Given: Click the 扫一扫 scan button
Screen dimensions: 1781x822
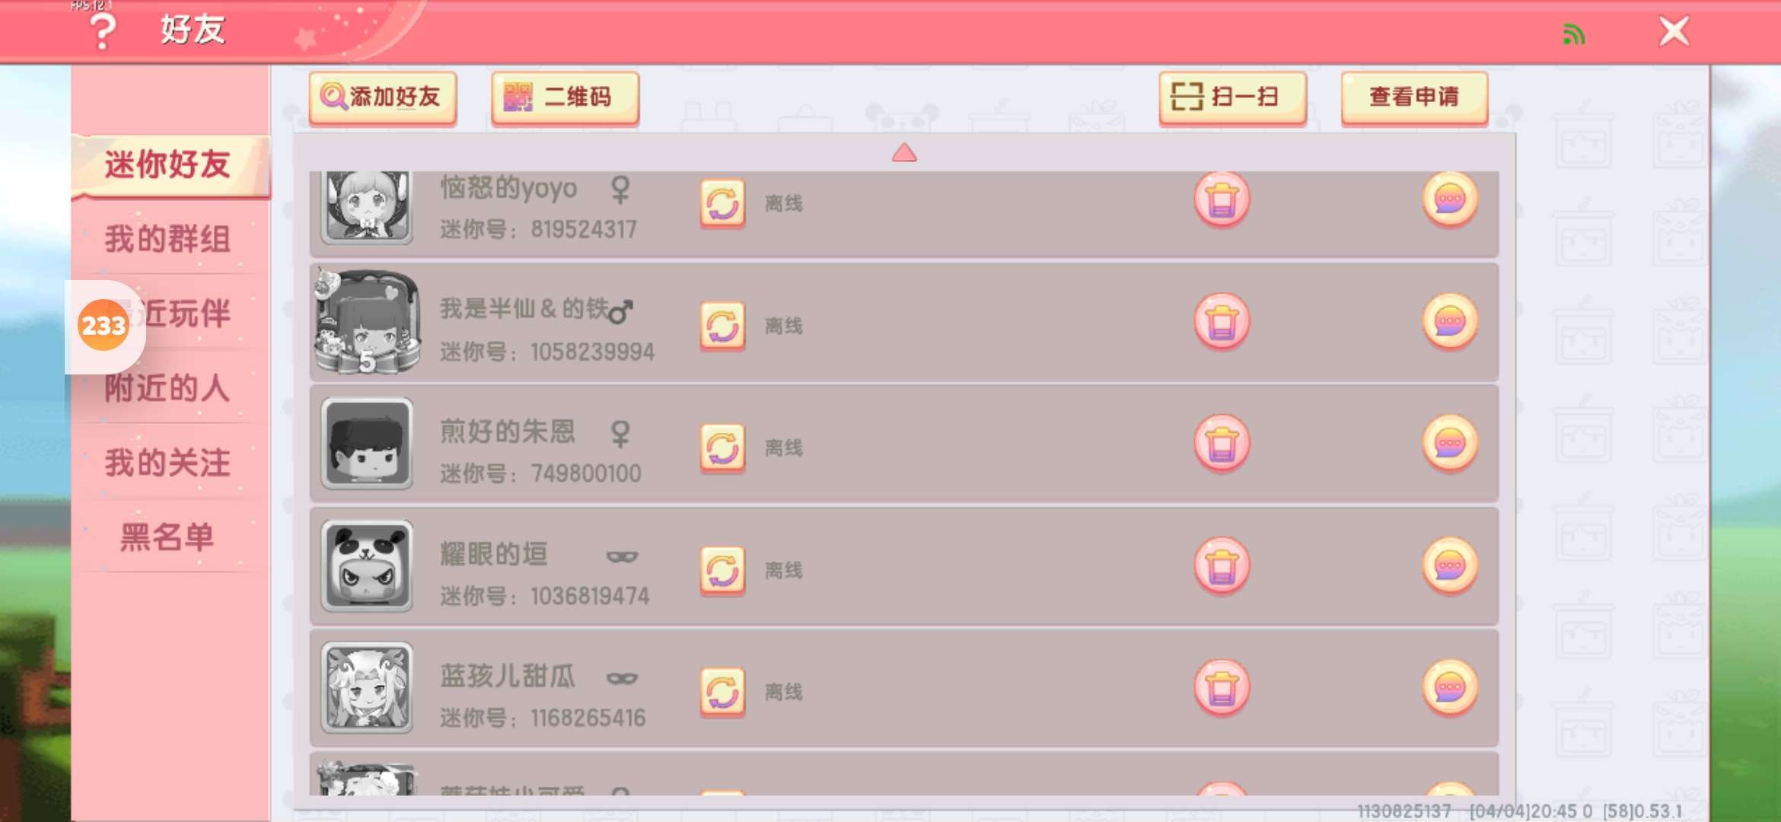Looking at the screenshot, I should click(x=1232, y=97).
